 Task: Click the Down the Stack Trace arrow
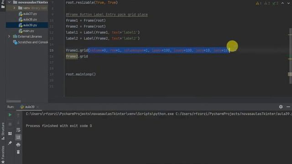18,123
